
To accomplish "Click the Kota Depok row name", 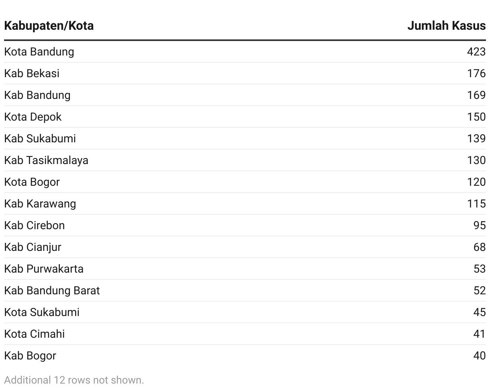I will click(33, 117).
